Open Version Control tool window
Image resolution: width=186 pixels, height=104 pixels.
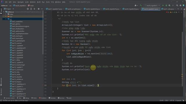coord(9,98)
